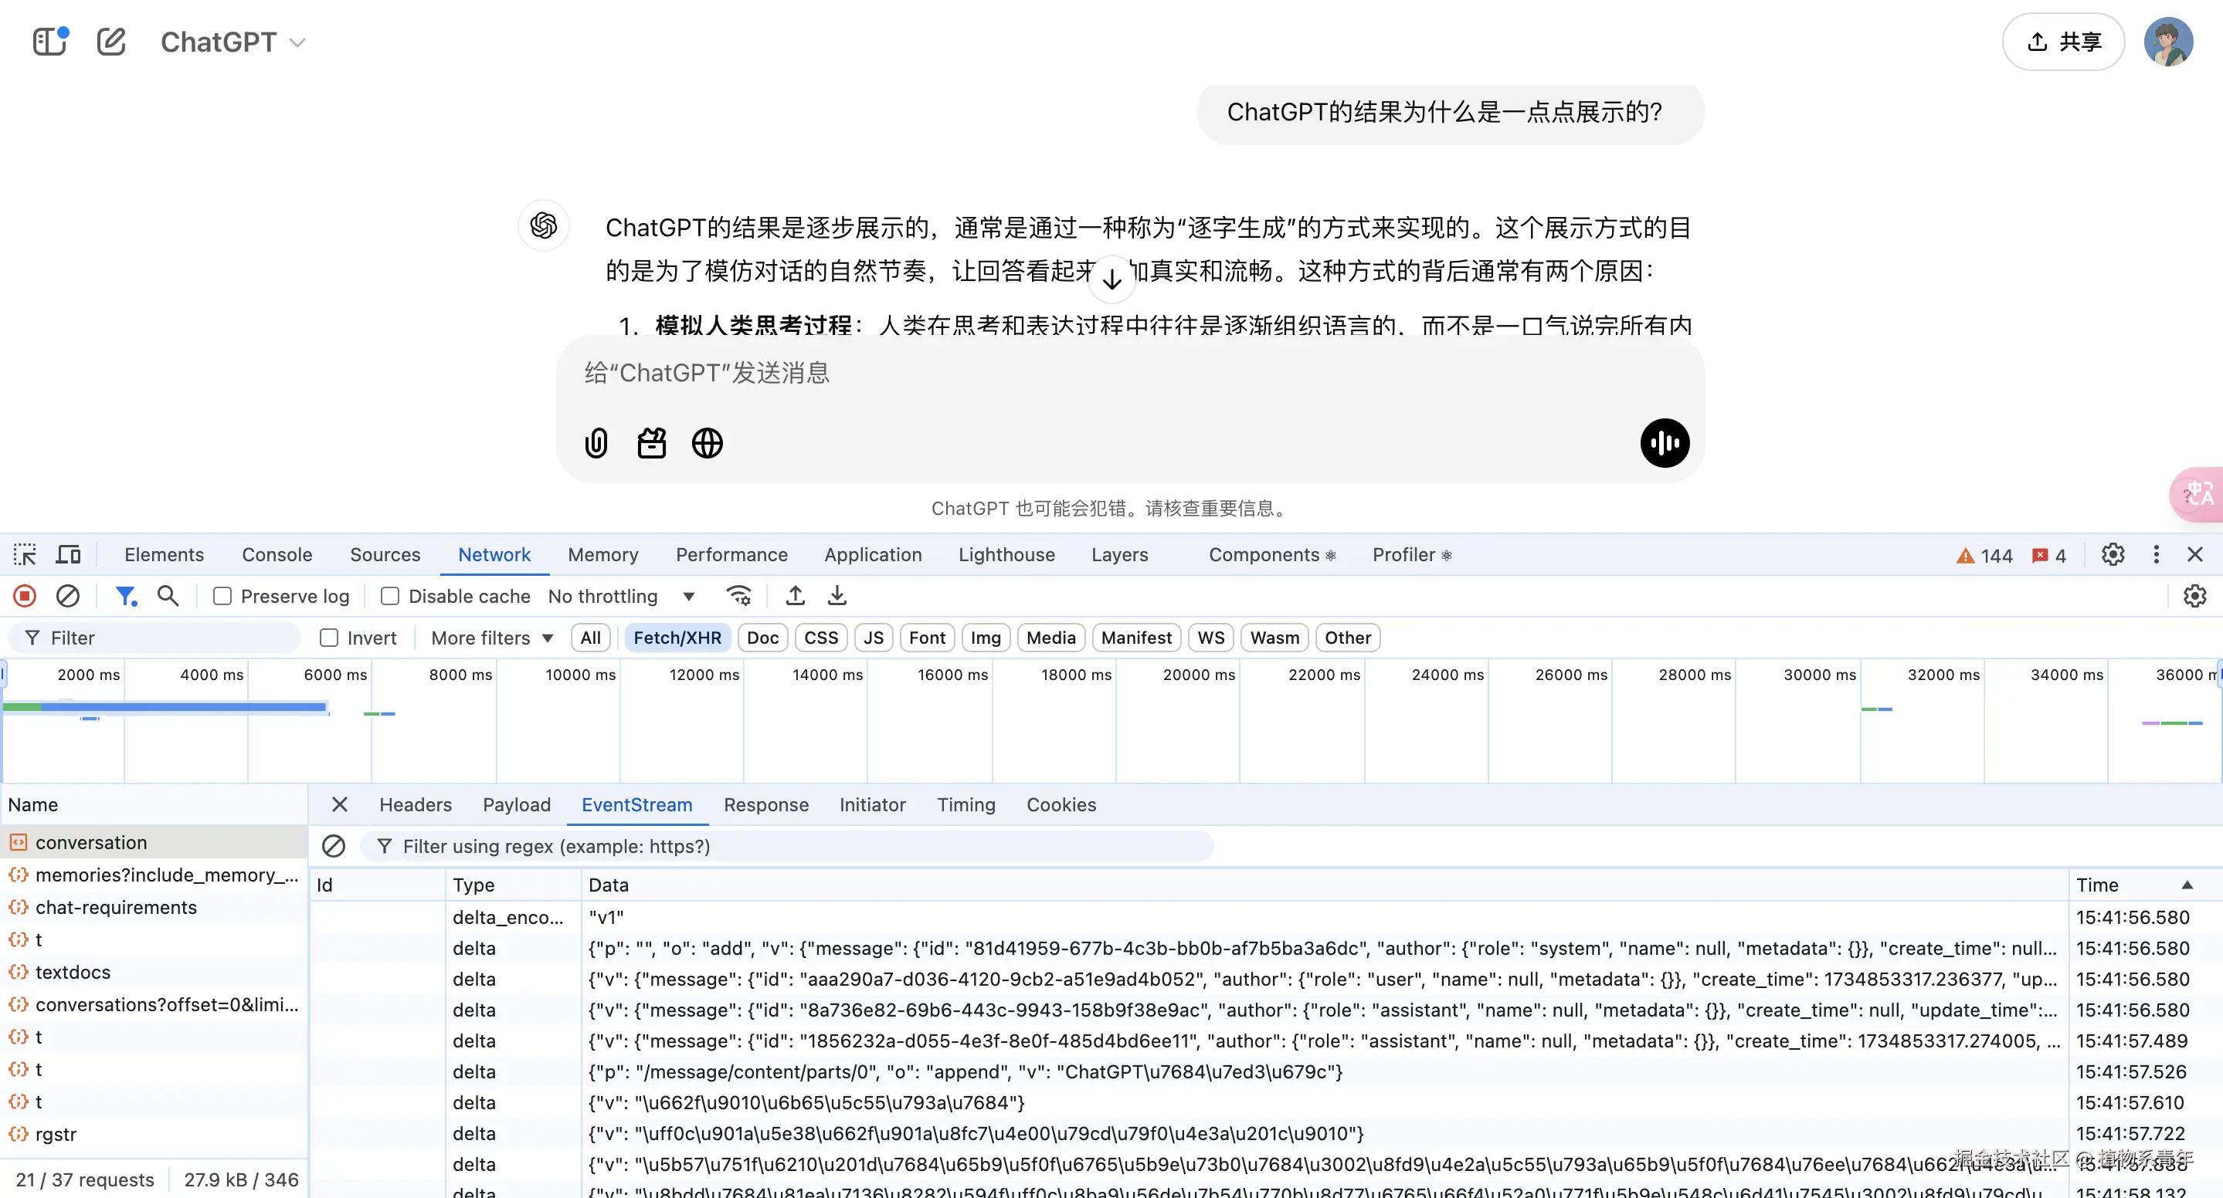This screenshot has height=1198, width=2223.
Task: Toggle the ChatGPT sidebar panel icon
Action: [50, 42]
